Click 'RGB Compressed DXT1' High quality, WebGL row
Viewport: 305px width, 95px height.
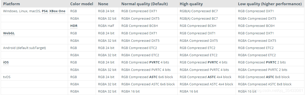(x=198, y=33)
